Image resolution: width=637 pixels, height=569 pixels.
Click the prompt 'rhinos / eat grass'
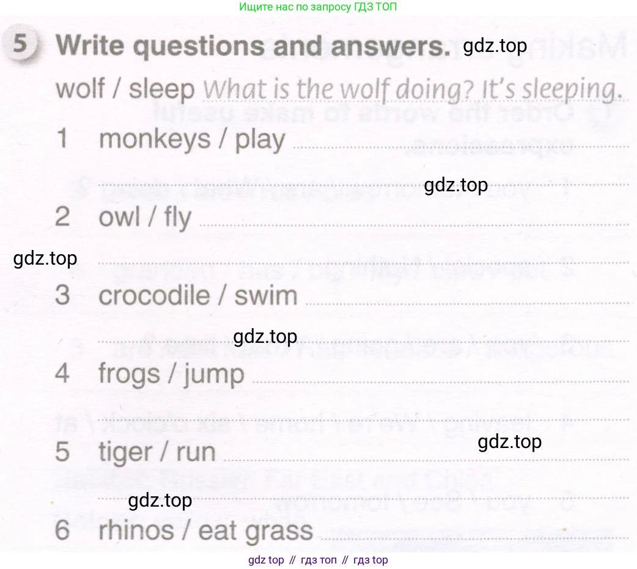pyautogui.click(x=206, y=531)
